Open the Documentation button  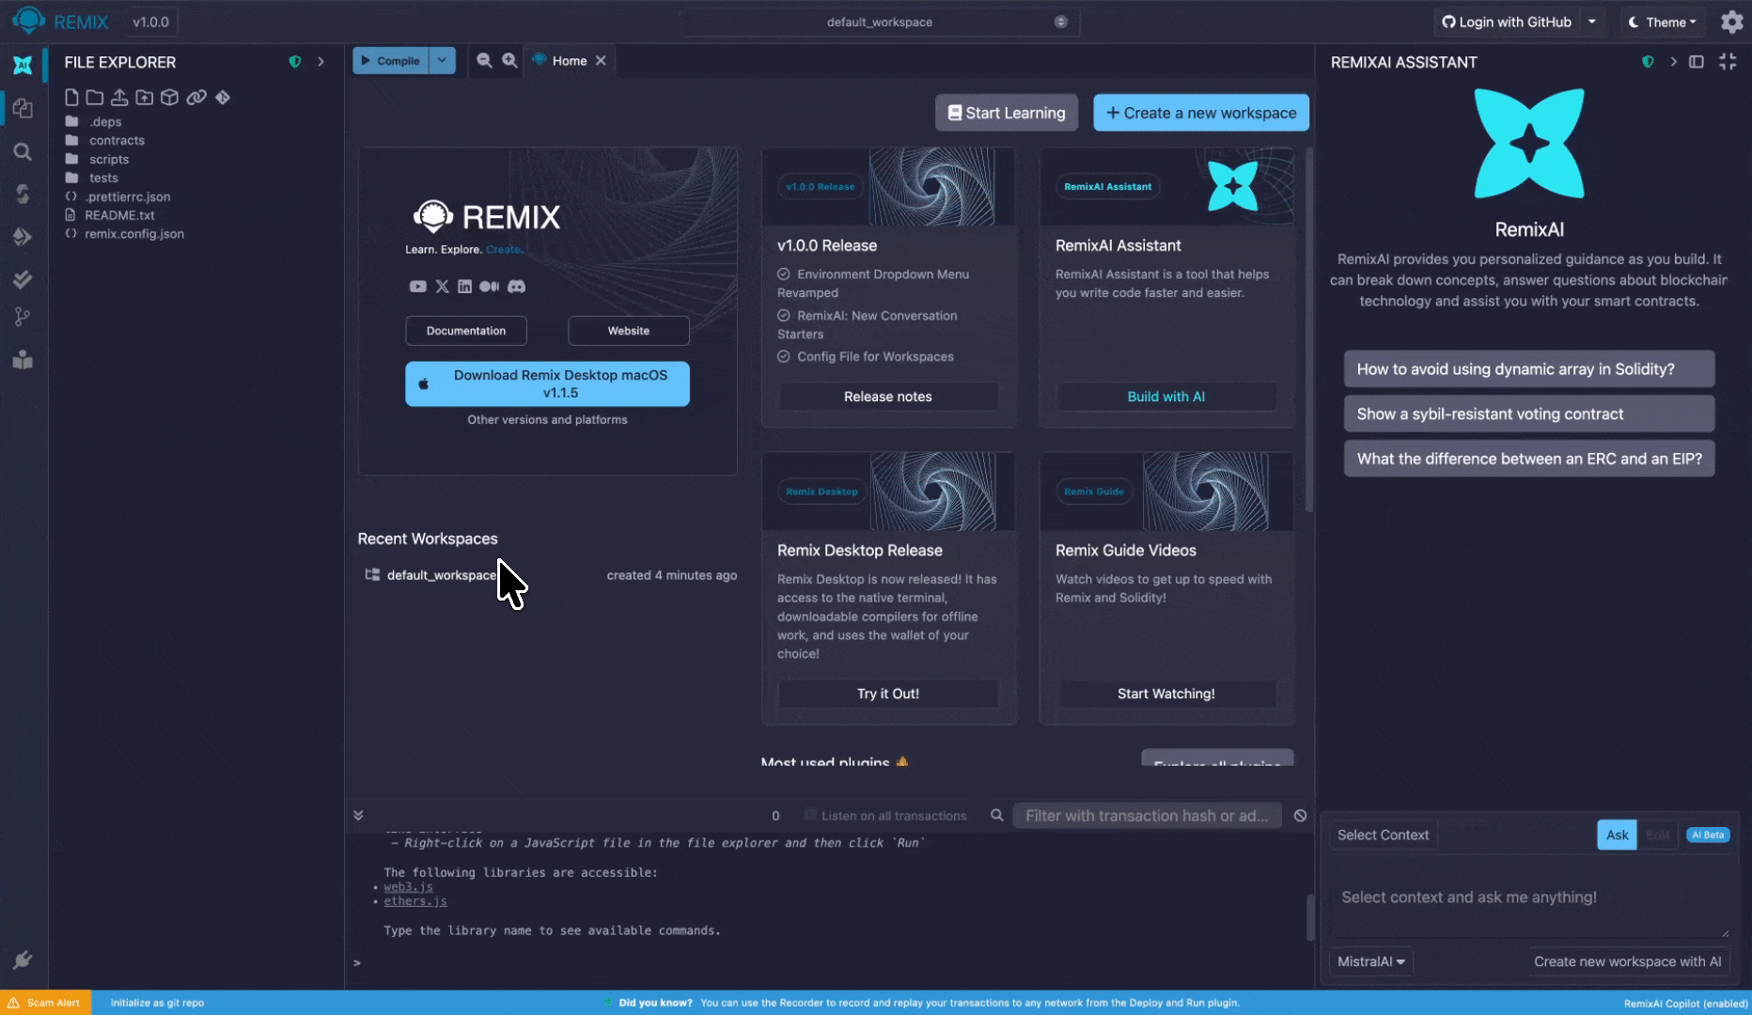[466, 331]
